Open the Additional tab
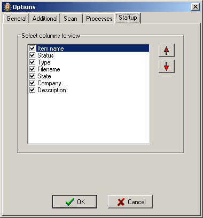This screenshot has height=218, width=203. coord(45,19)
